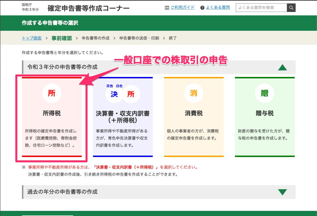Expand the 過去の年分の申告書等の作成 section
Screen dimensions: 317x216
pos(159,192)
